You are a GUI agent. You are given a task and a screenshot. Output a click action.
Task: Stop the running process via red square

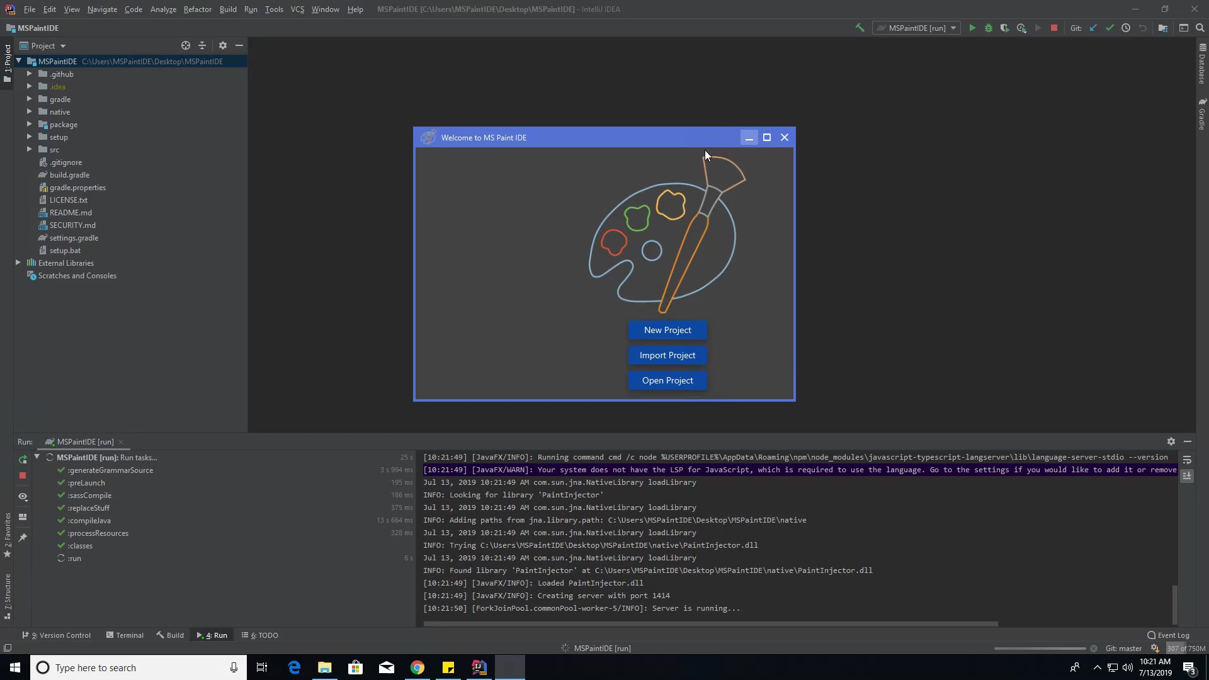1054,28
